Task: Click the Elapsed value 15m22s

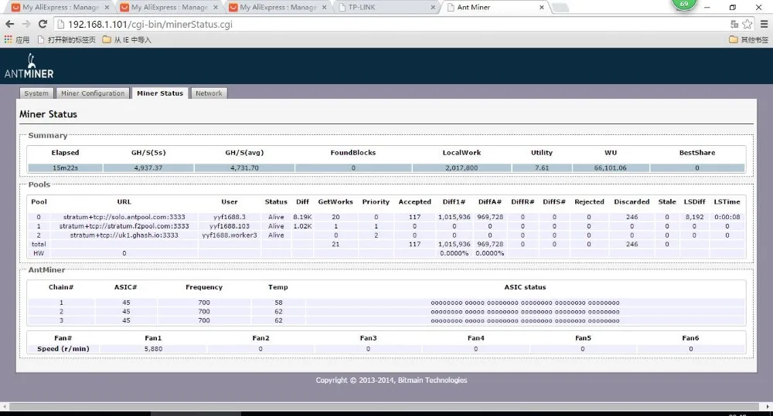Action: tap(65, 168)
